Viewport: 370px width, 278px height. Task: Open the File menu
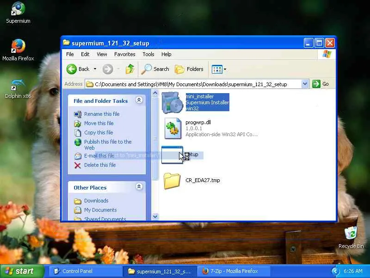(70, 54)
